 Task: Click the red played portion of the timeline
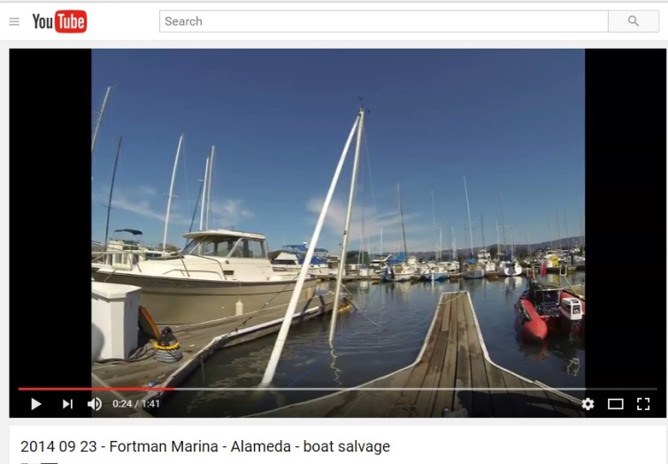(96, 389)
